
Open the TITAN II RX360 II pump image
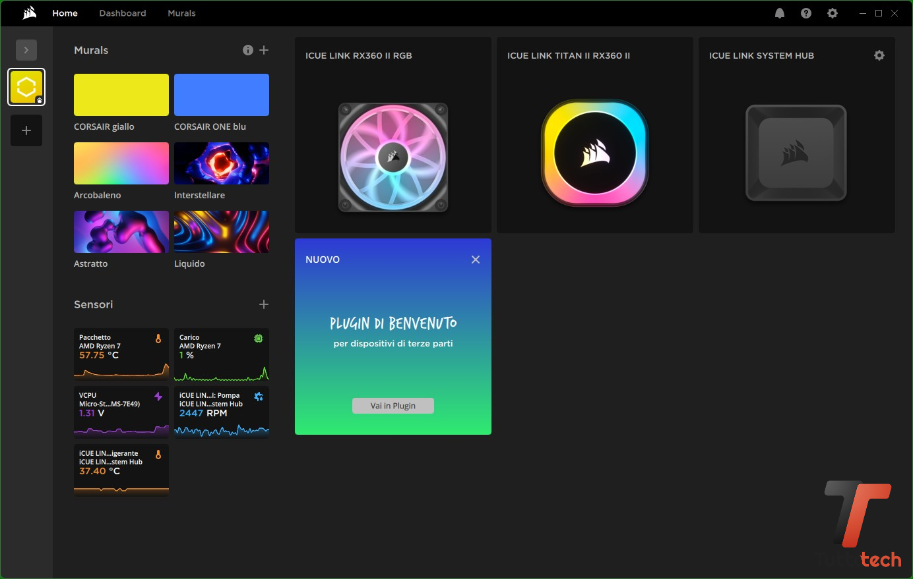595,153
